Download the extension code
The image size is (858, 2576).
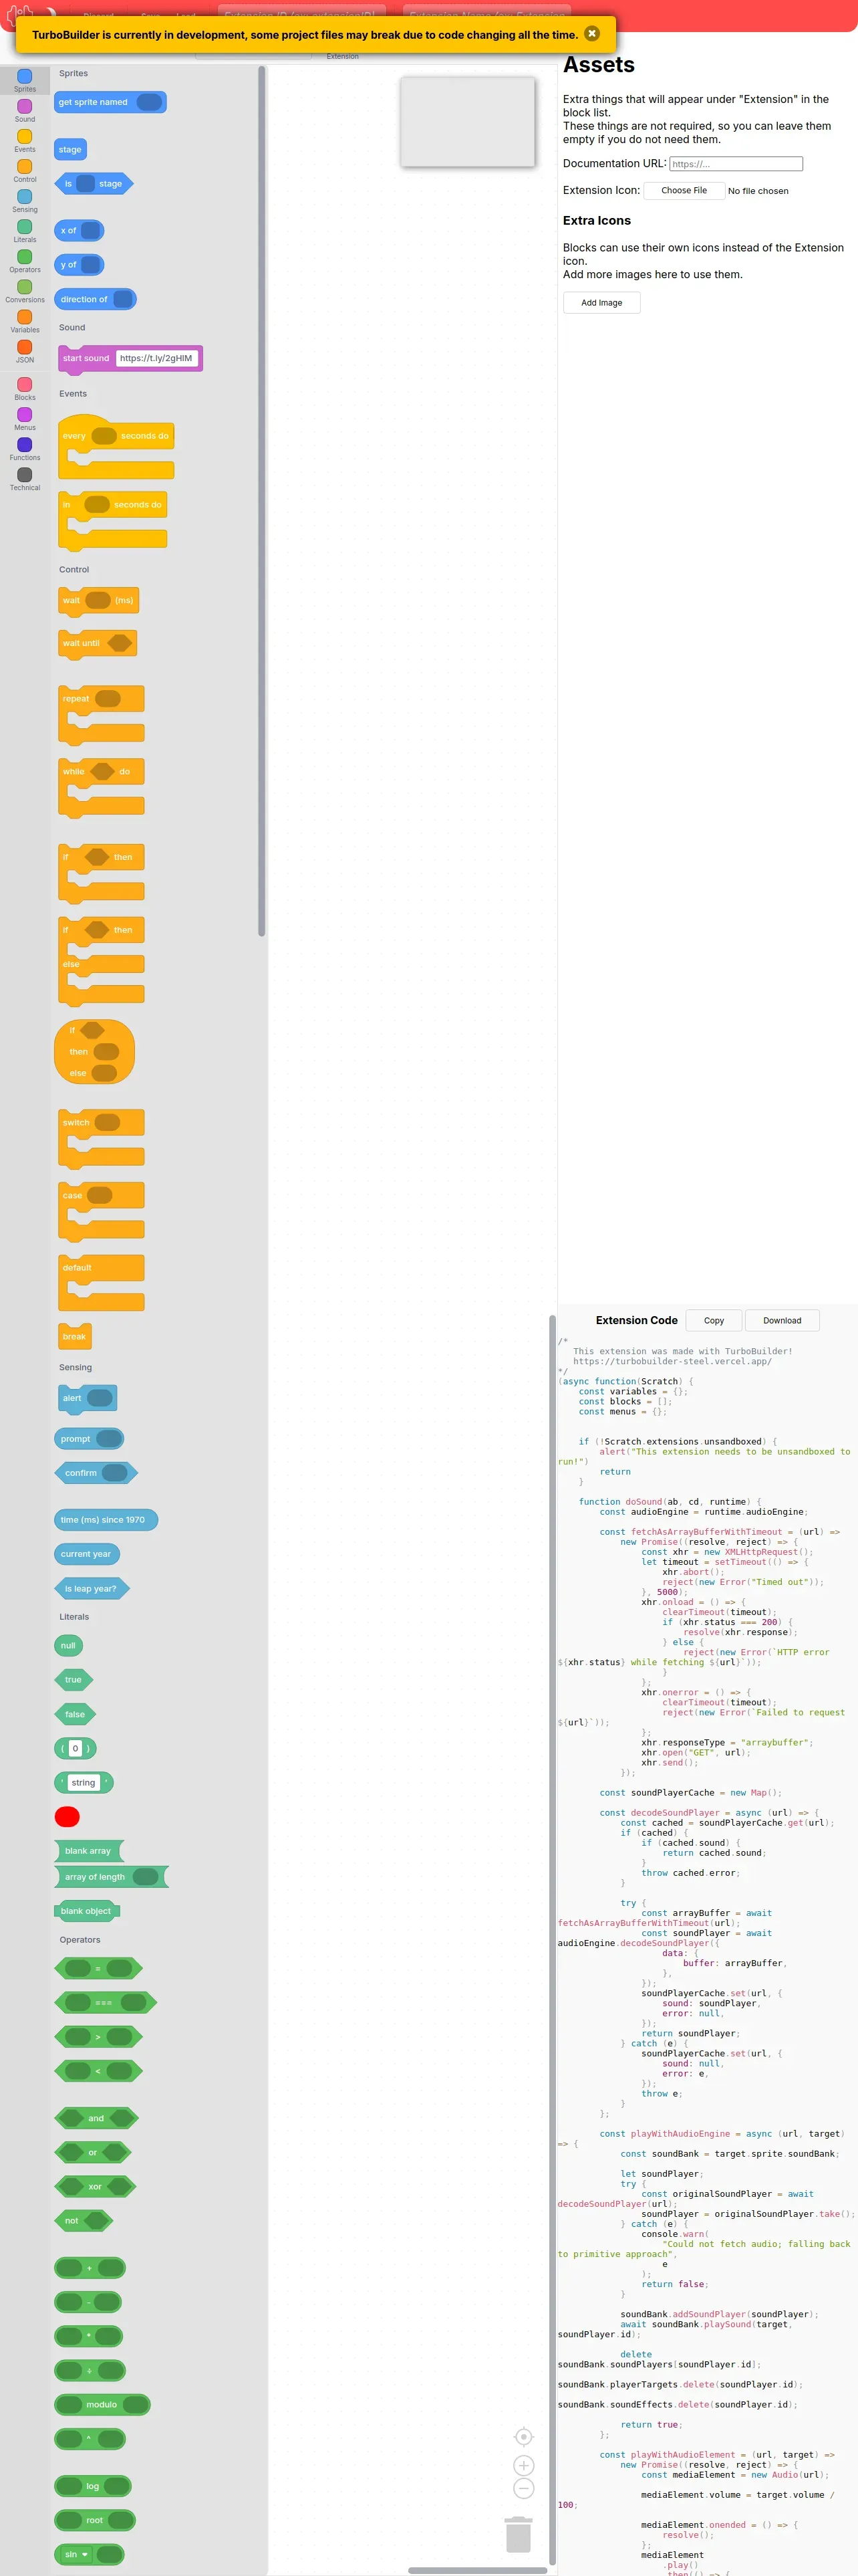[x=782, y=1320]
